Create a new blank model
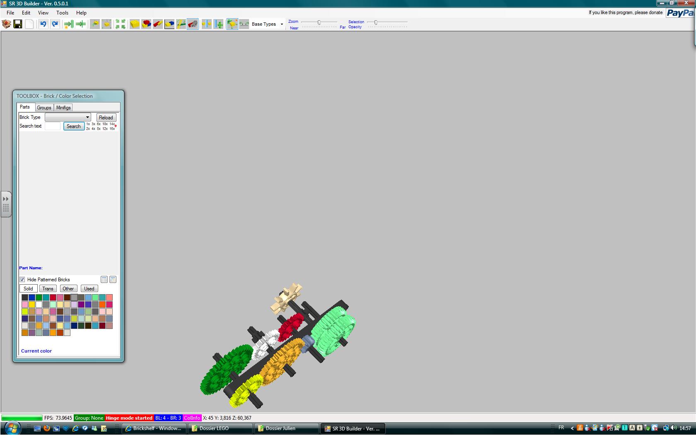Screen dimensions: 696x435 [x=29, y=24]
